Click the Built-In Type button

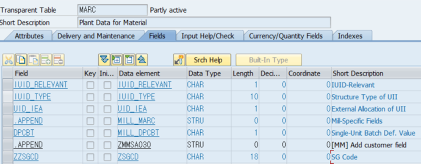click(x=269, y=60)
